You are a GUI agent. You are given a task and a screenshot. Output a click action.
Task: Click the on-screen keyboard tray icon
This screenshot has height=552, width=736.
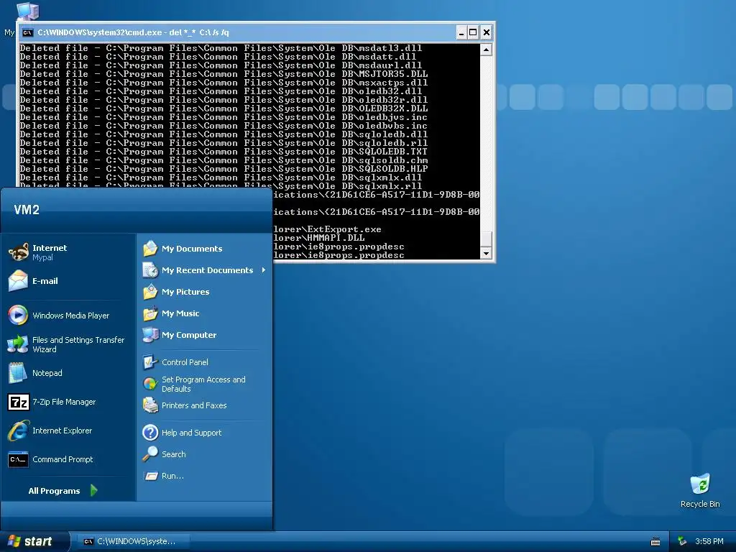[x=655, y=542]
